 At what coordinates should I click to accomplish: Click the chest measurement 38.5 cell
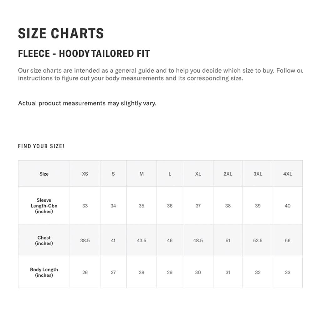(85, 240)
